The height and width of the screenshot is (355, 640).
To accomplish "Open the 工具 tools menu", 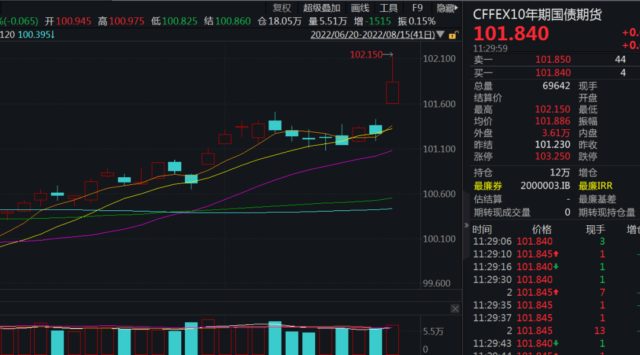I will pos(389,8).
